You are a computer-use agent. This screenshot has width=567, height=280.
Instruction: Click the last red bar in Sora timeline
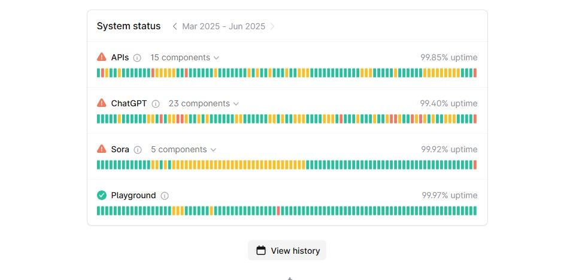pos(475,165)
